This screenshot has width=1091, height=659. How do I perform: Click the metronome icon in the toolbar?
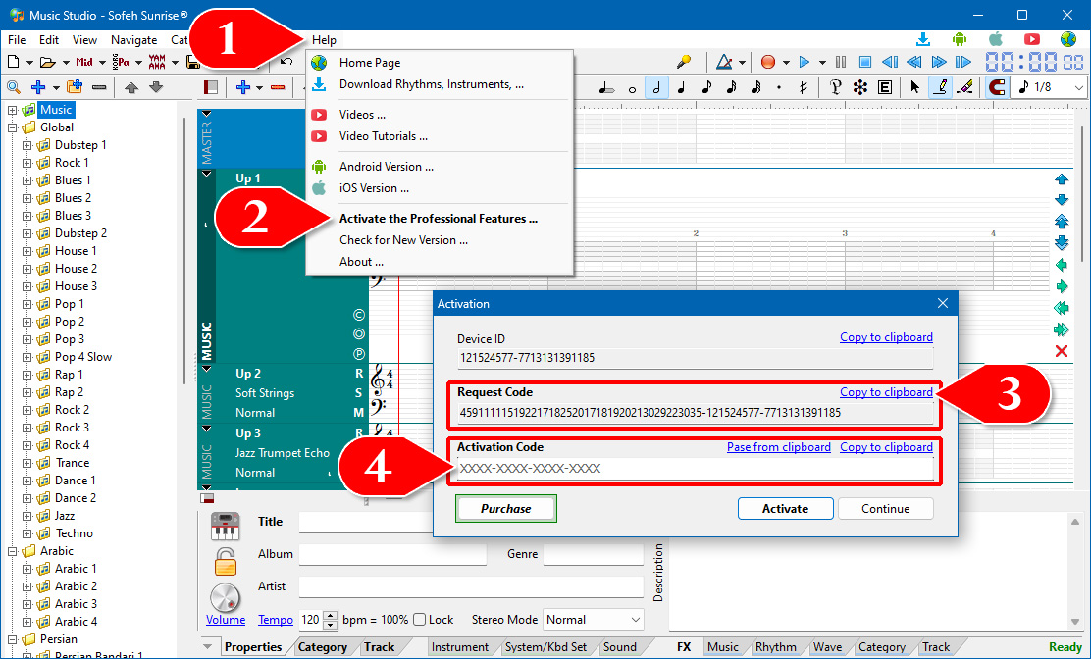pos(724,62)
